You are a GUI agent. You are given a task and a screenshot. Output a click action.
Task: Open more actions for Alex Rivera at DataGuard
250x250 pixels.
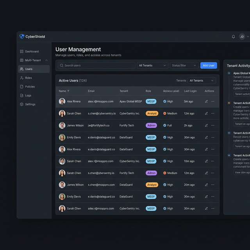point(212,149)
